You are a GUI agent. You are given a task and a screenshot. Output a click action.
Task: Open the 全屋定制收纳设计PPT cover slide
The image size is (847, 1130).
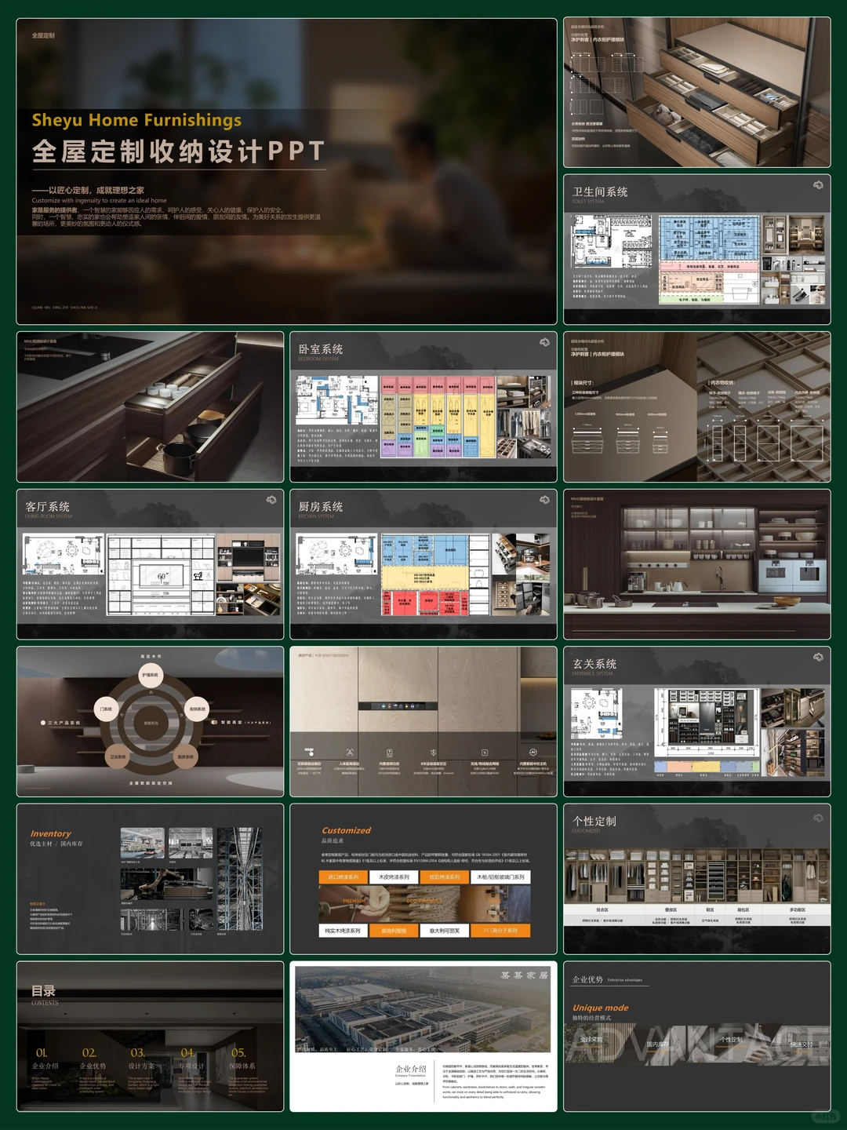point(286,171)
